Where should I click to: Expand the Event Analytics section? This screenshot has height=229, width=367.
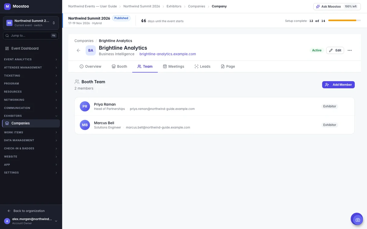31,60
